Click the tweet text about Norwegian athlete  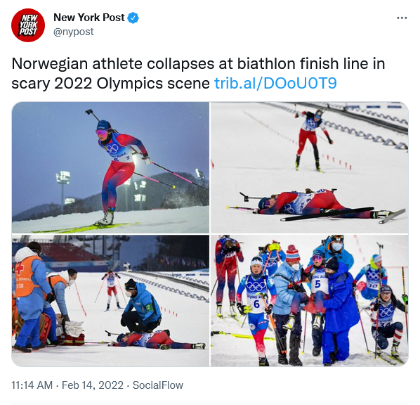tap(198, 74)
